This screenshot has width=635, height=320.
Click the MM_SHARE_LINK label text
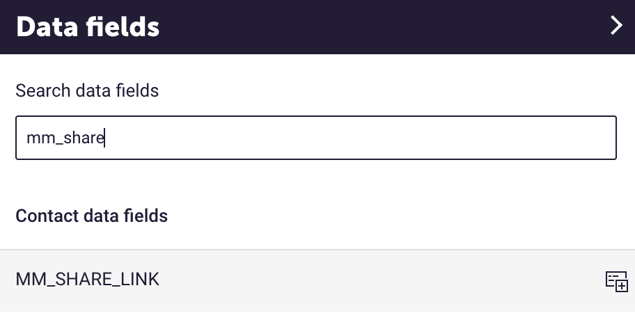pos(88,280)
